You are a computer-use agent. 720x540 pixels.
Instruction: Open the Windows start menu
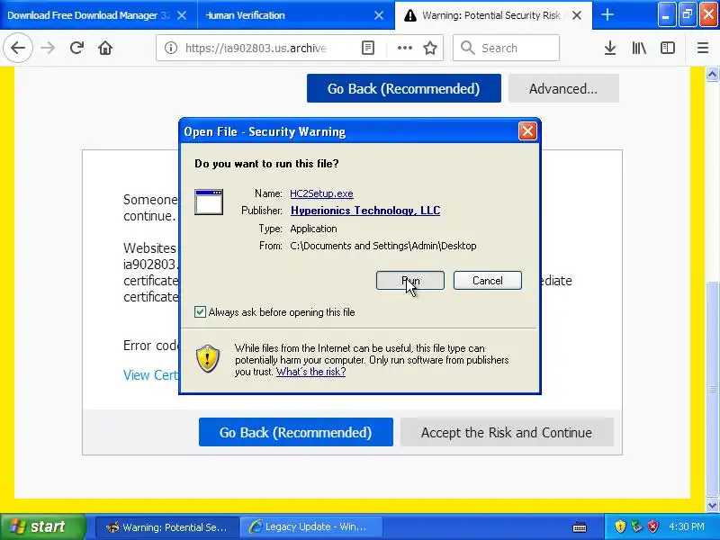click(42, 526)
